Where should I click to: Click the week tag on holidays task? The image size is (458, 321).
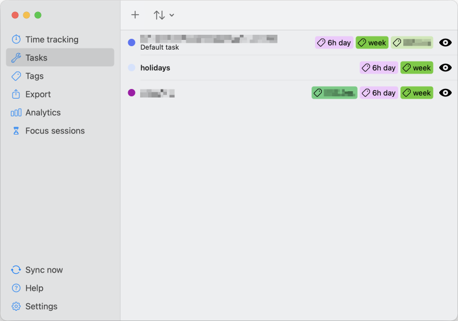tap(416, 68)
